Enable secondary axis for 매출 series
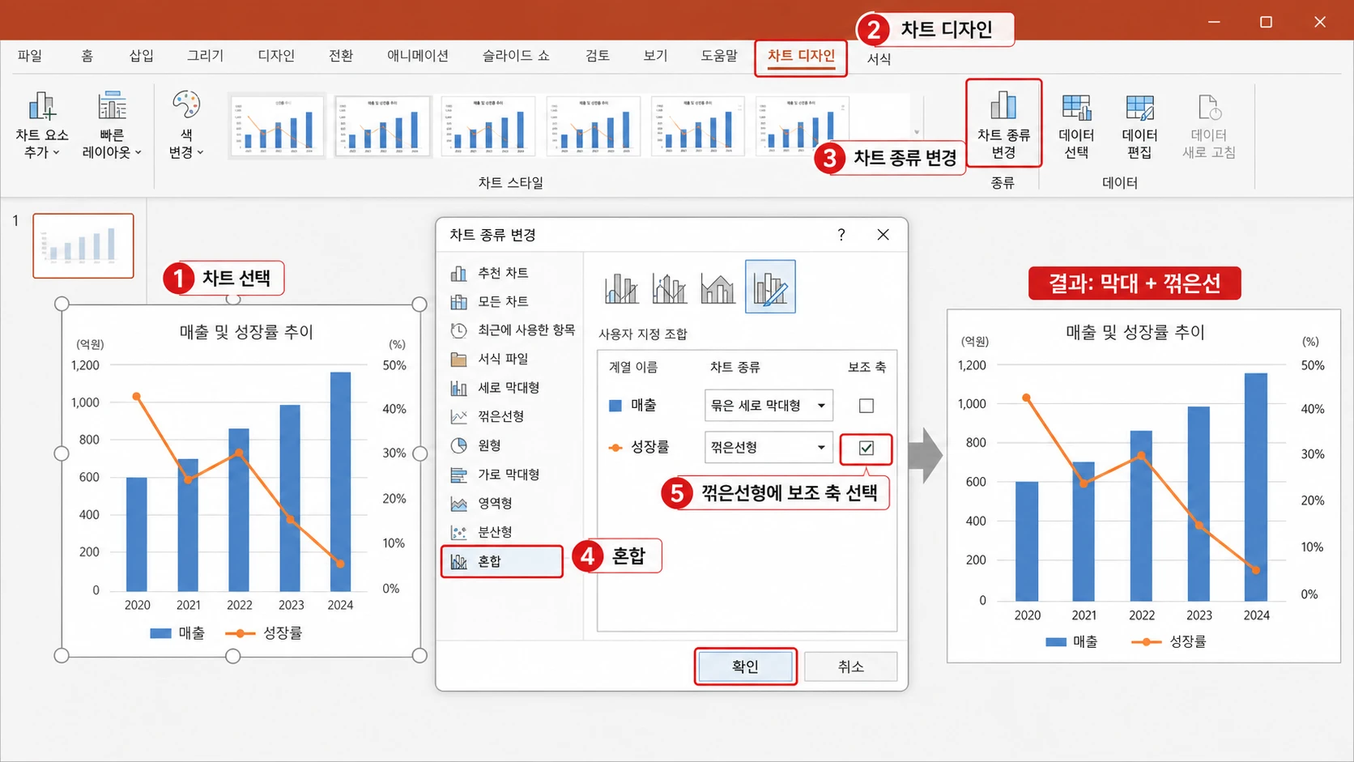The width and height of the screenshot is (1354, 762). pyautogui.click(x=866, y=406)
